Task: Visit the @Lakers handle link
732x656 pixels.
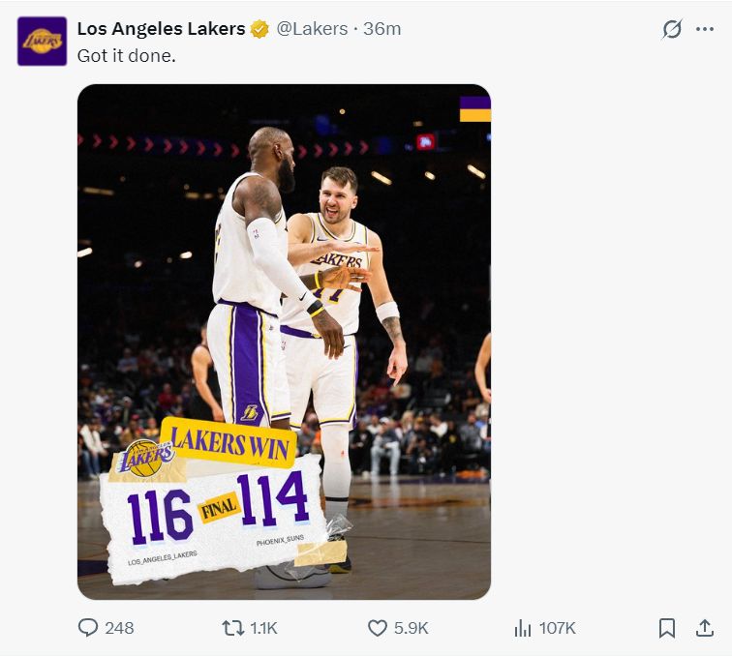Action: pyautogui.click(x=312, y=29)
